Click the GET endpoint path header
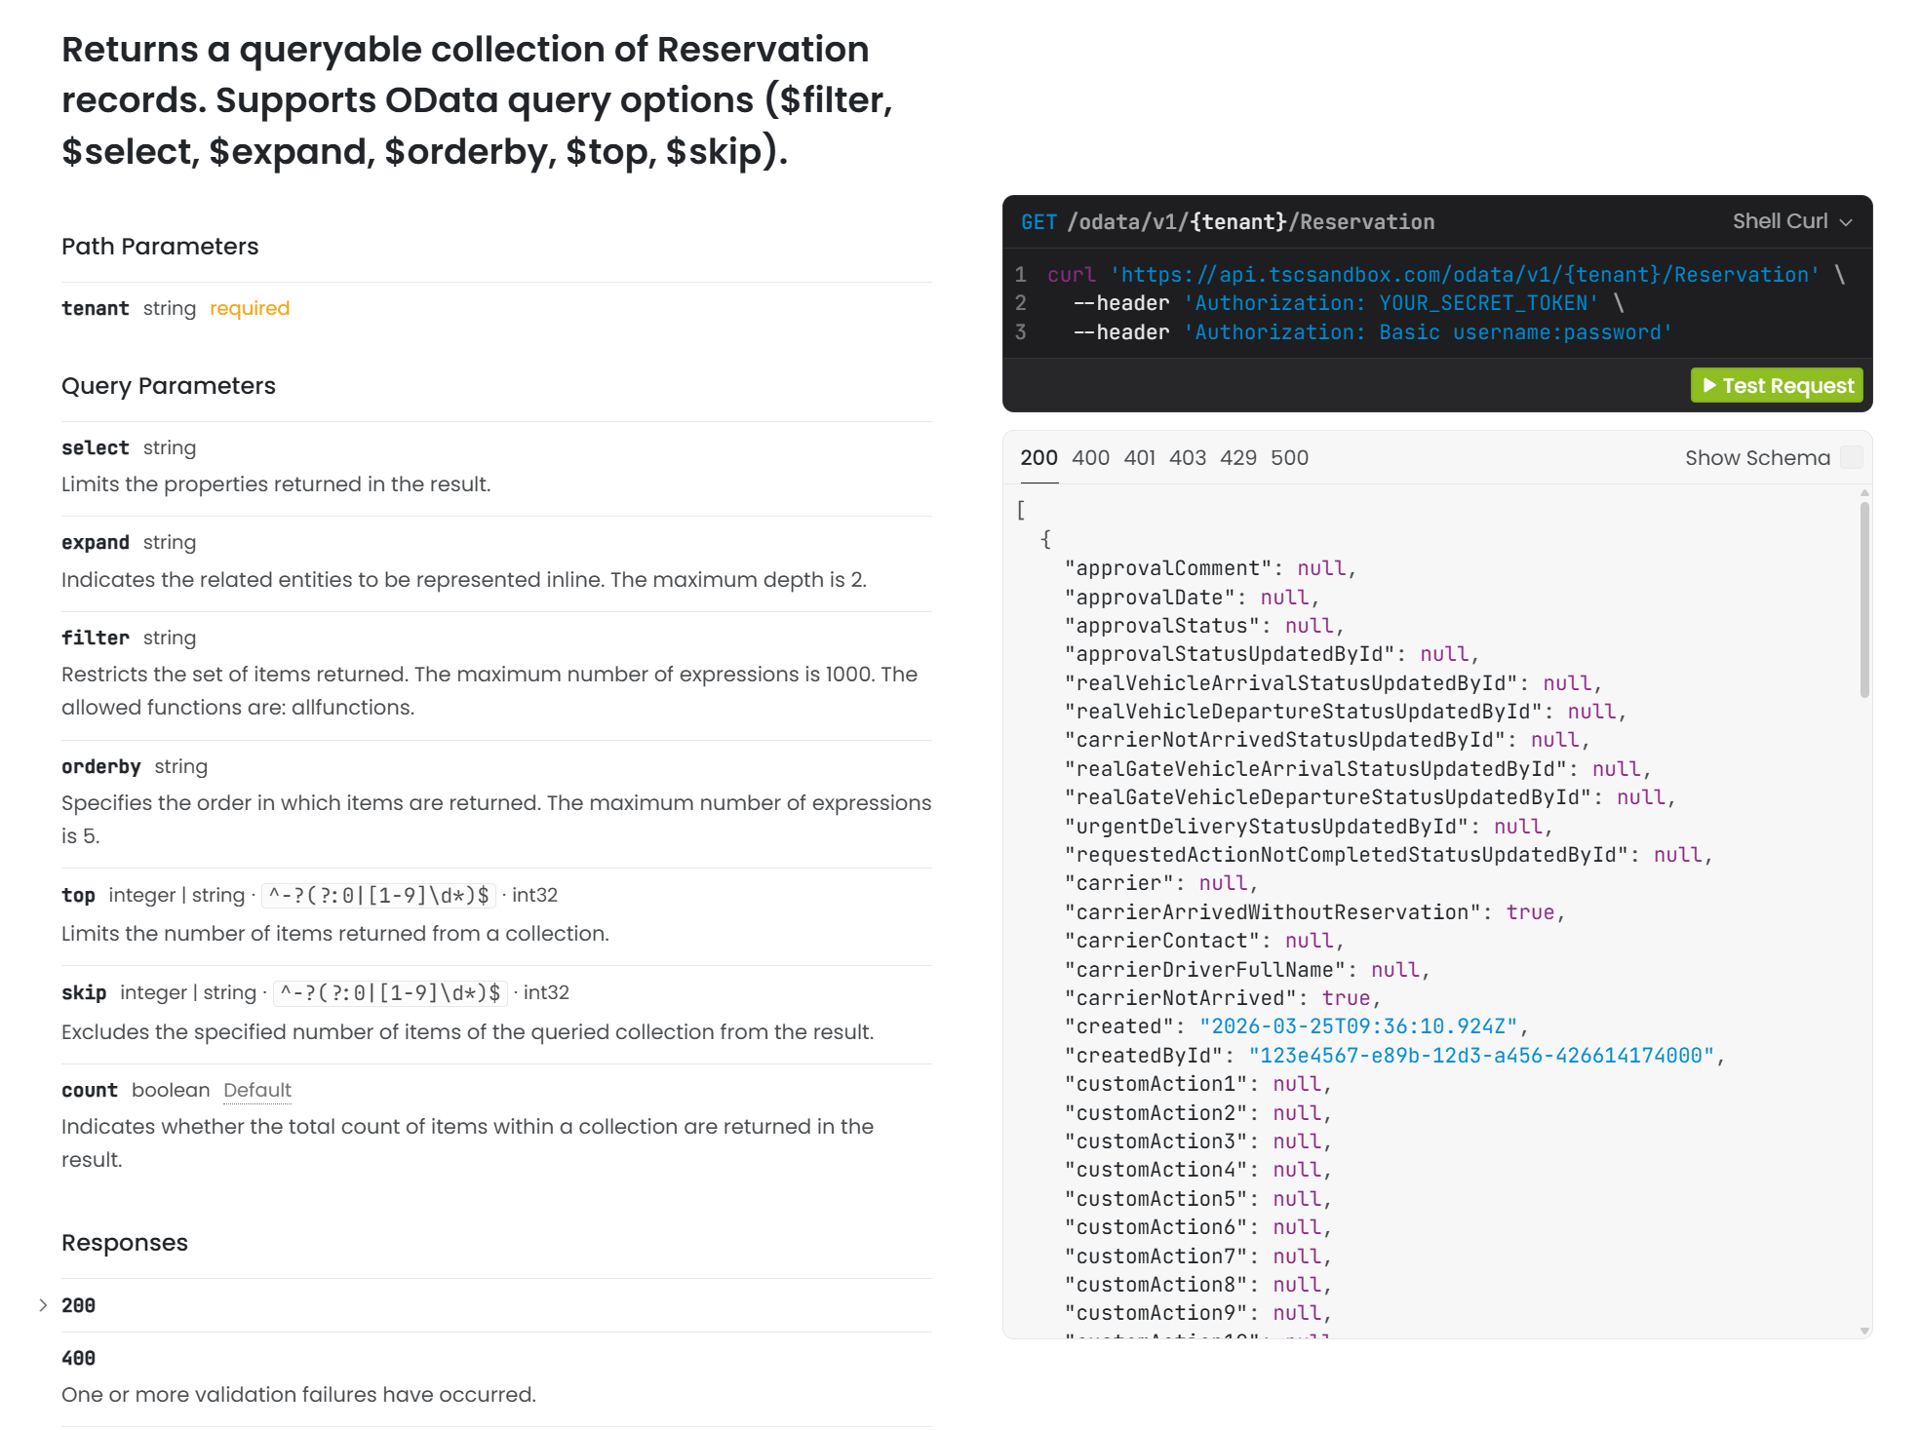This screenshot has width=1920, height=1430. [1249, 222]
